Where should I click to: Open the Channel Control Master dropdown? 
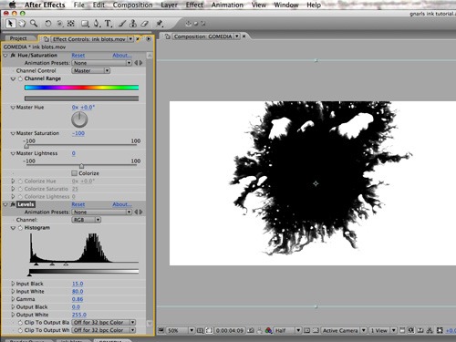coord(91,70)
